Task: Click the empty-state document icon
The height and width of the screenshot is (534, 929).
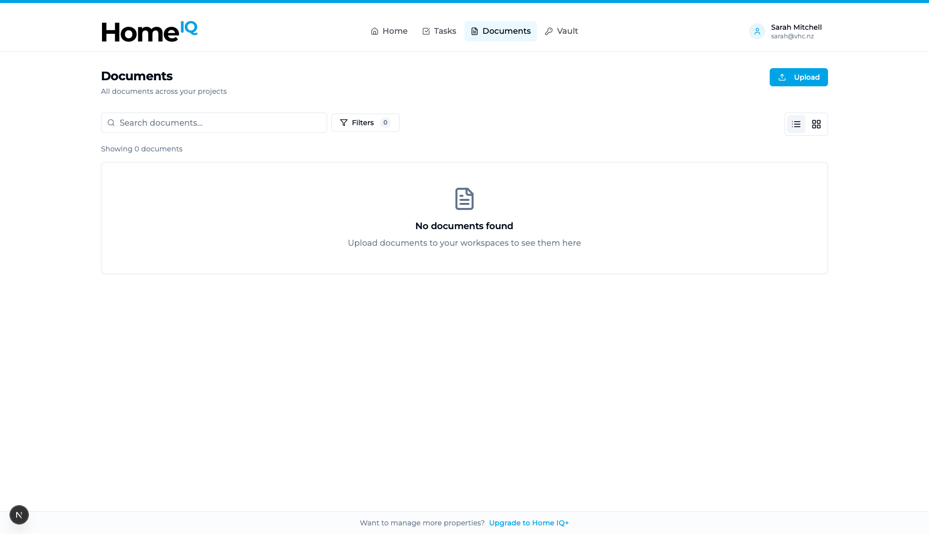Action: (x=464, y=199)
